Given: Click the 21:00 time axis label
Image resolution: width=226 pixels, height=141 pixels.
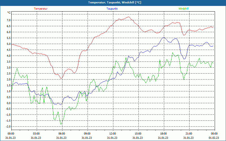Looking at the screenshot, I should [x=189, y=134].
